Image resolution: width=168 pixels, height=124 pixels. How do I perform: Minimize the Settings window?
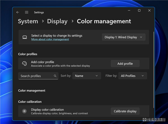click(129, 11)
